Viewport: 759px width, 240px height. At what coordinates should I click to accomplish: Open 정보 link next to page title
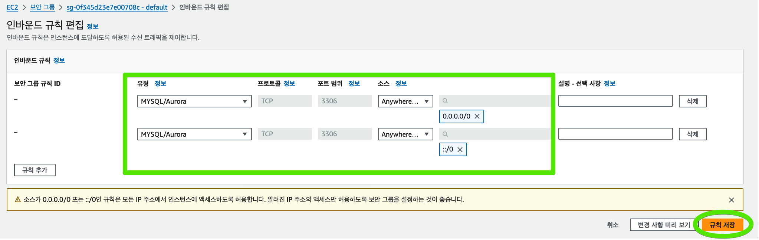coord(92,26)
